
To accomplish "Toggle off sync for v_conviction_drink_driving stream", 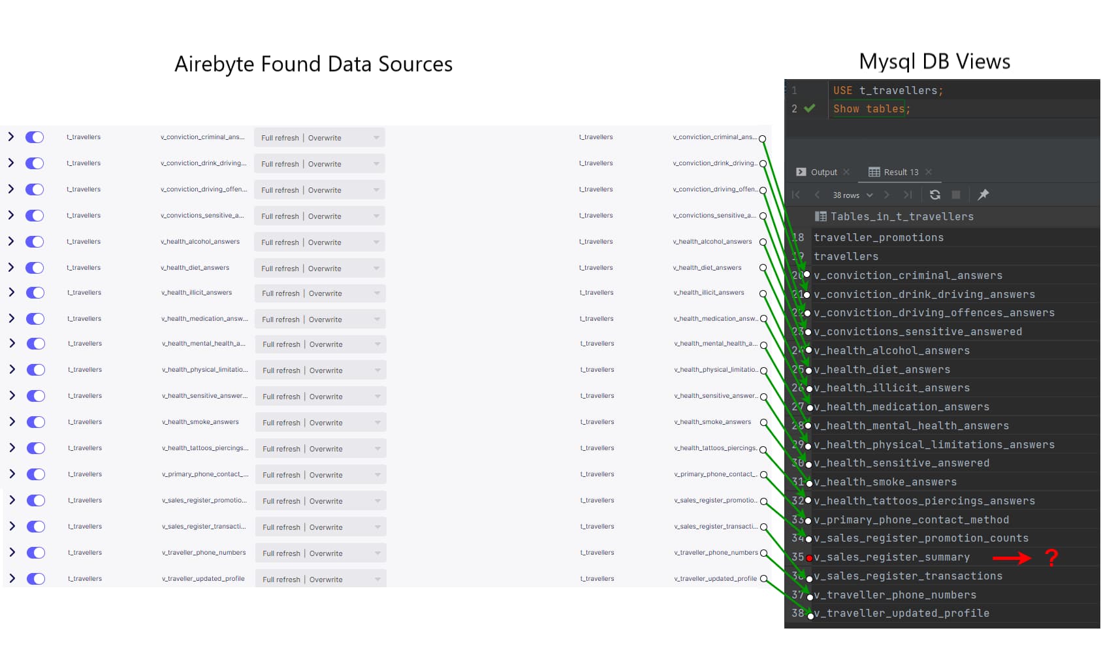I will [x=35, y=163].
